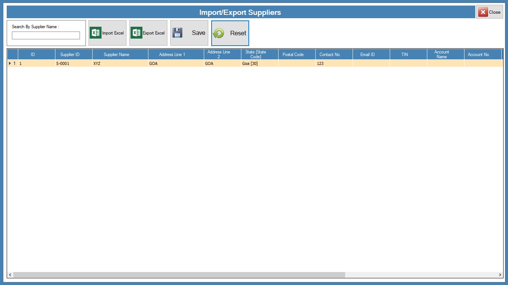Click the horizontal scrollbar right arrow

pyautogui.click(x=500, y=275)
